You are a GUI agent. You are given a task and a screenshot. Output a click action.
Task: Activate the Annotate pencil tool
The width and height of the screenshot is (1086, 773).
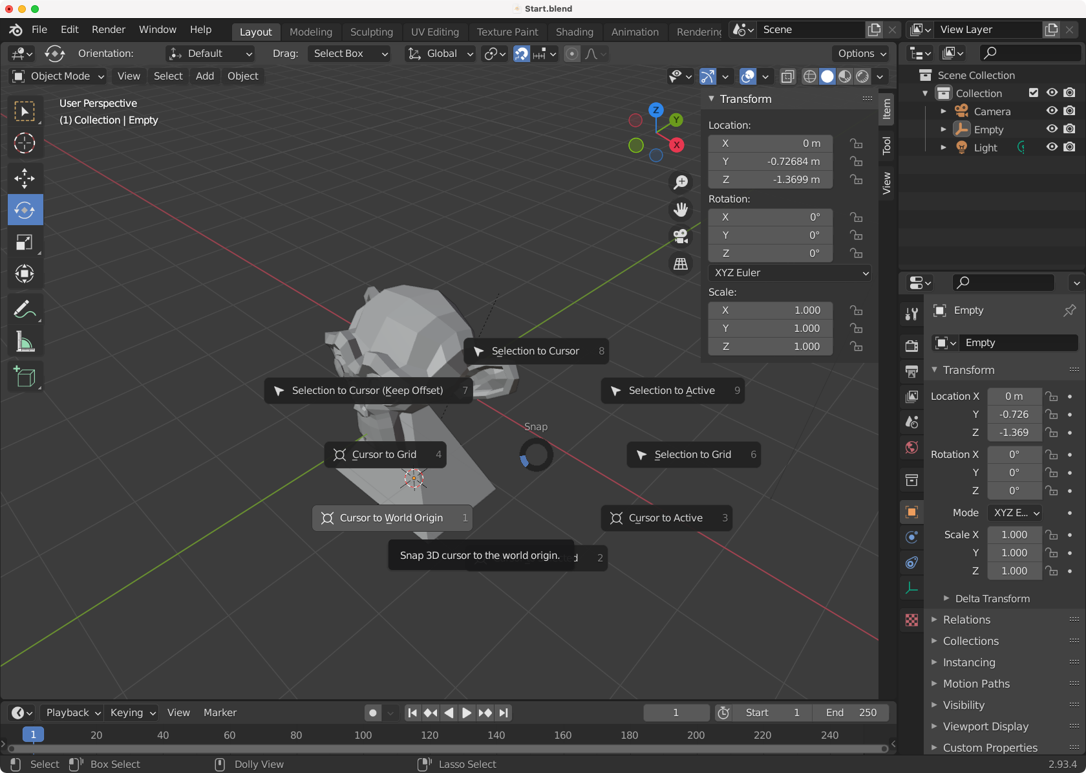click(x=25, y=310)
